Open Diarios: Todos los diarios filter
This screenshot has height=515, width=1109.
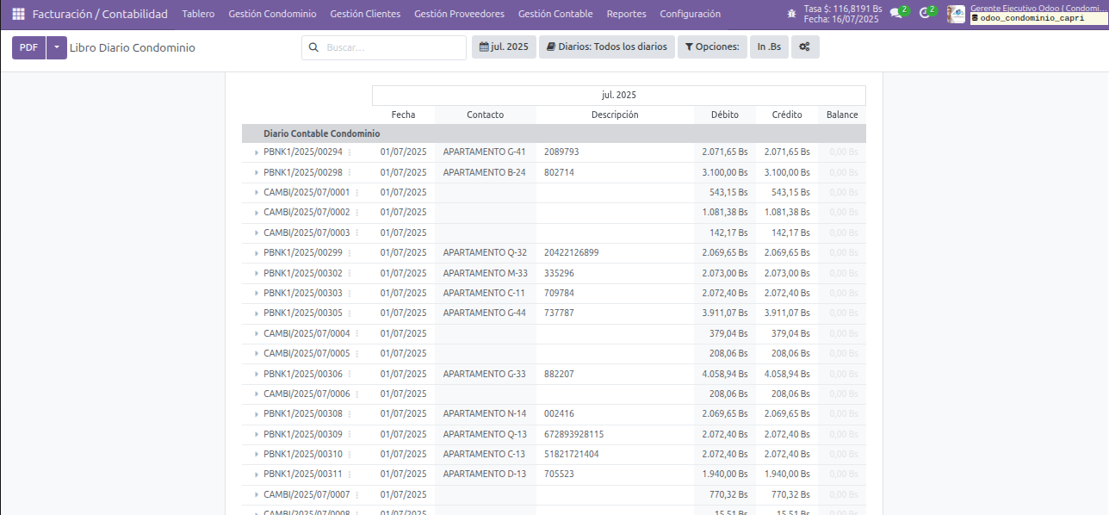pyautogui.click(x=606, y=47)
